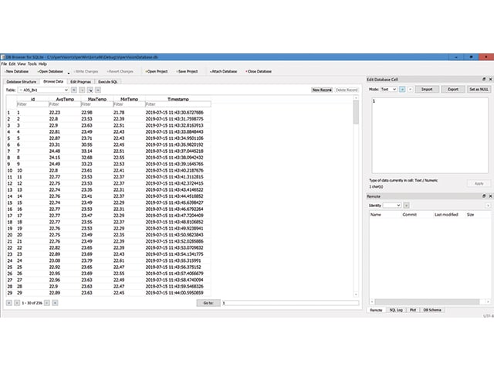Open the Identity dropdown in Remote panel
This screenshot has width=494, height=371.
pyautogui.click(x=392, y=206)
